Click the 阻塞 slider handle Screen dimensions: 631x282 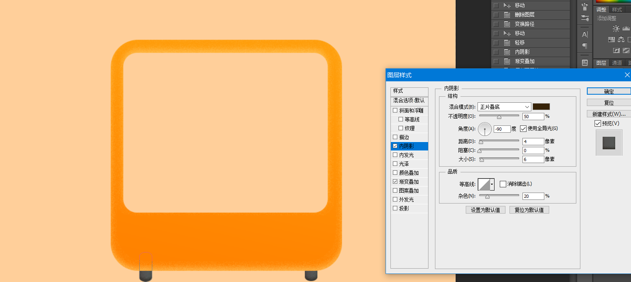click(480, 151)
